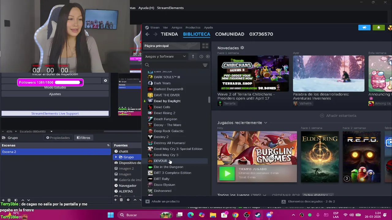Open Steam notifications bell
This screenshot has height=220, width=392.
[379, 28]
